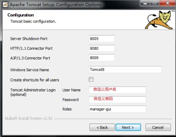Screen dimensions: 176x137
Task: Edit the Roles field with manager-gui
Action: (118, 109)
